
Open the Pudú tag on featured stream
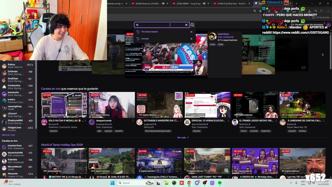point(212,44)
